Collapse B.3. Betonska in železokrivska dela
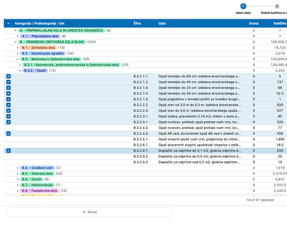Image resolution: width=287 pixels, height=230 pixels. tap(18, 59)
